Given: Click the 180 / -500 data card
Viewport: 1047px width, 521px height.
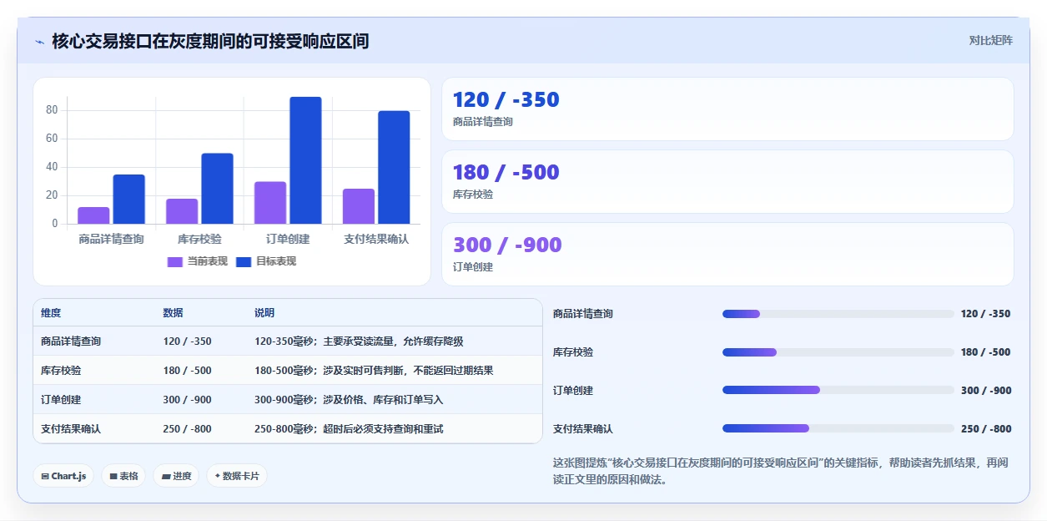Looking at the screenshot, I should coord(727,182).
